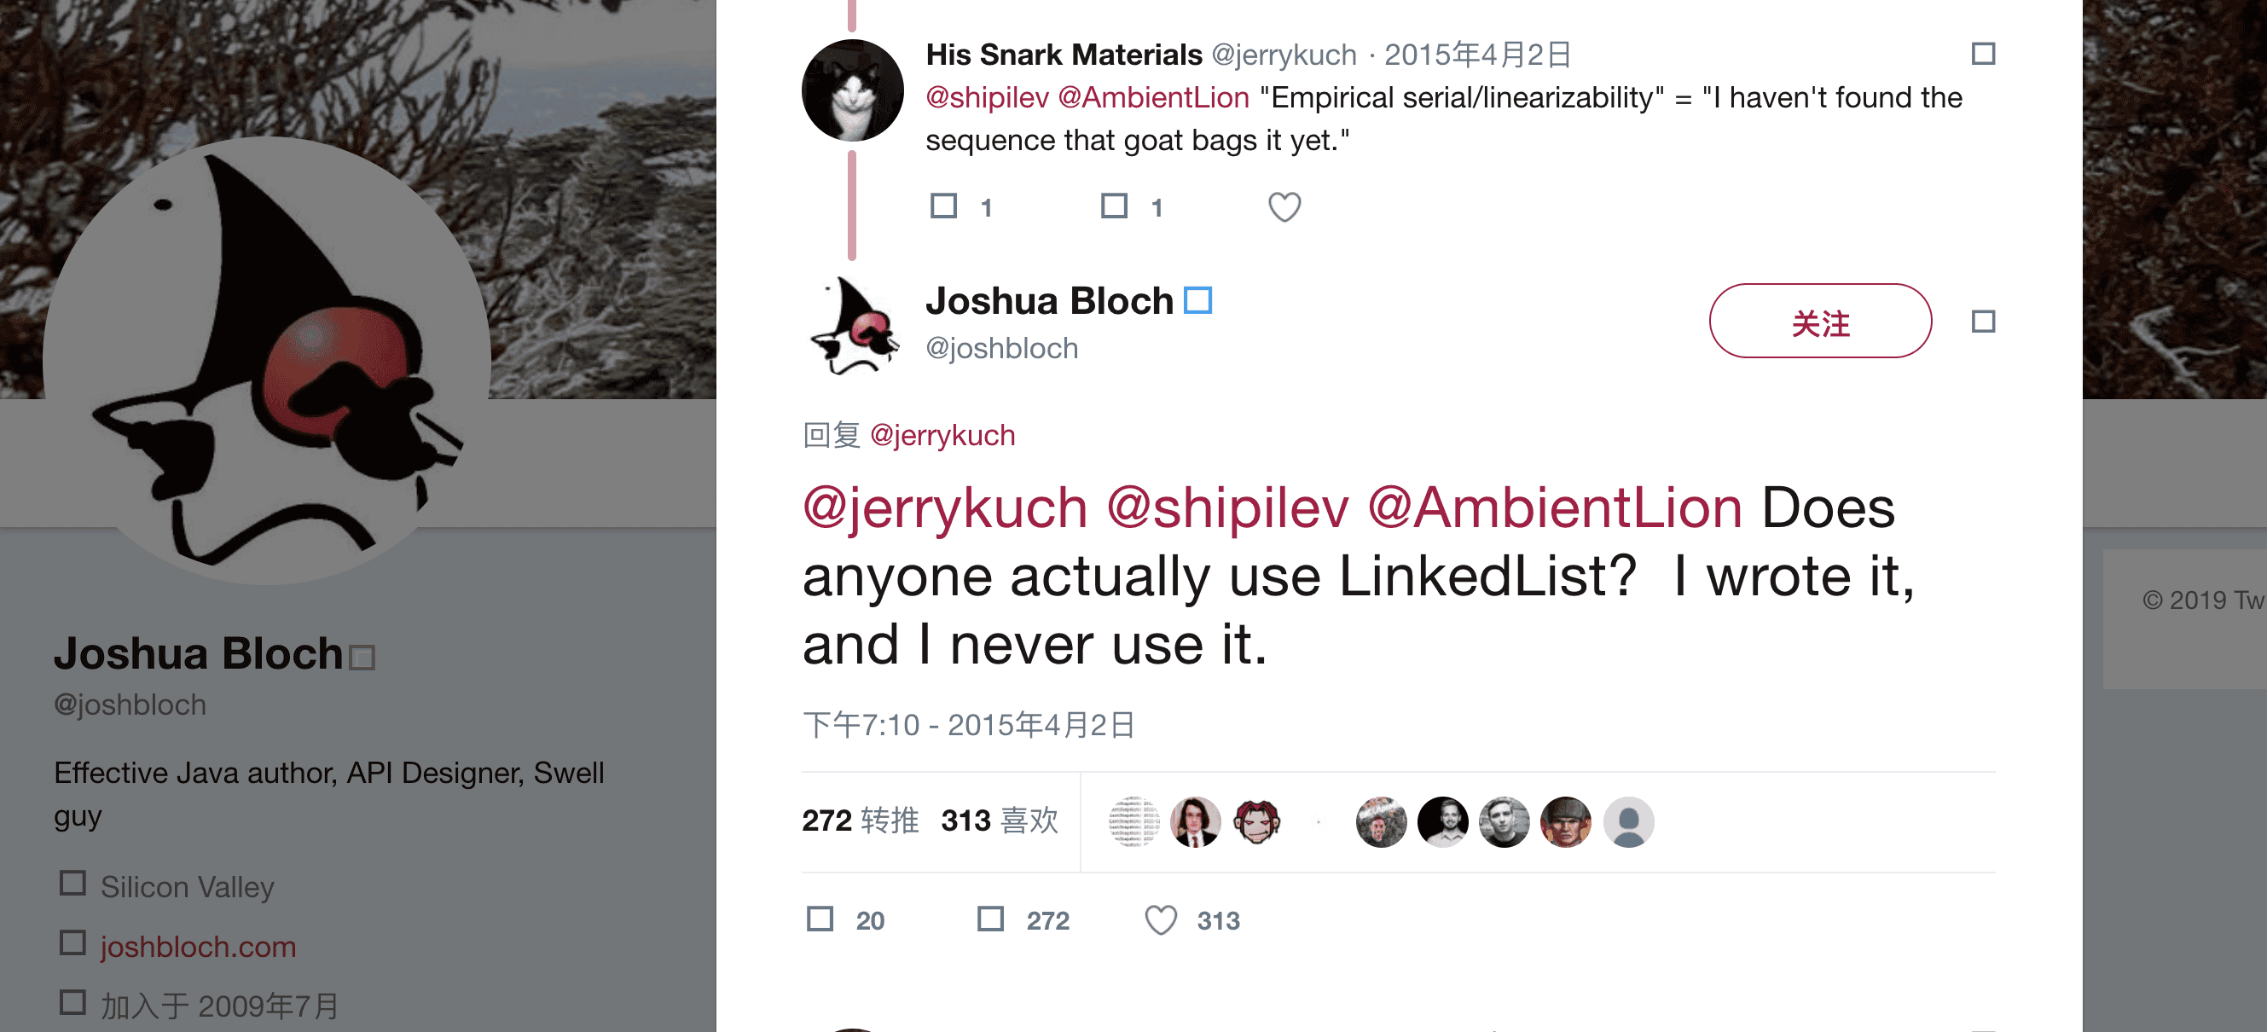Like the His Snark Materials tweet
This screenshot has height=1032, width=2267.
click(x=1284, y=206)
